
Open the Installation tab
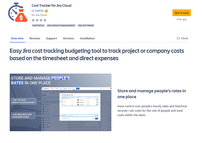coord(87,38)
